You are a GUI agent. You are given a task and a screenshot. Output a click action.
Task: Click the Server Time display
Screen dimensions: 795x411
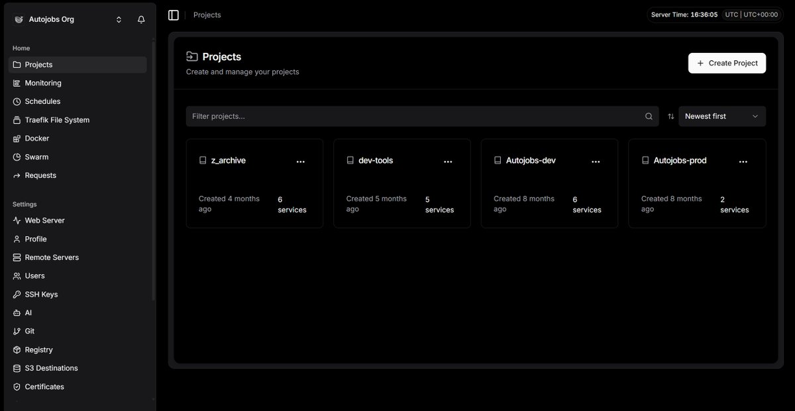(684, 15)
